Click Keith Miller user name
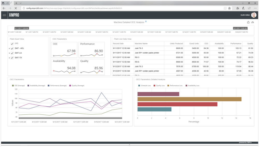 (x=245, y=15)
